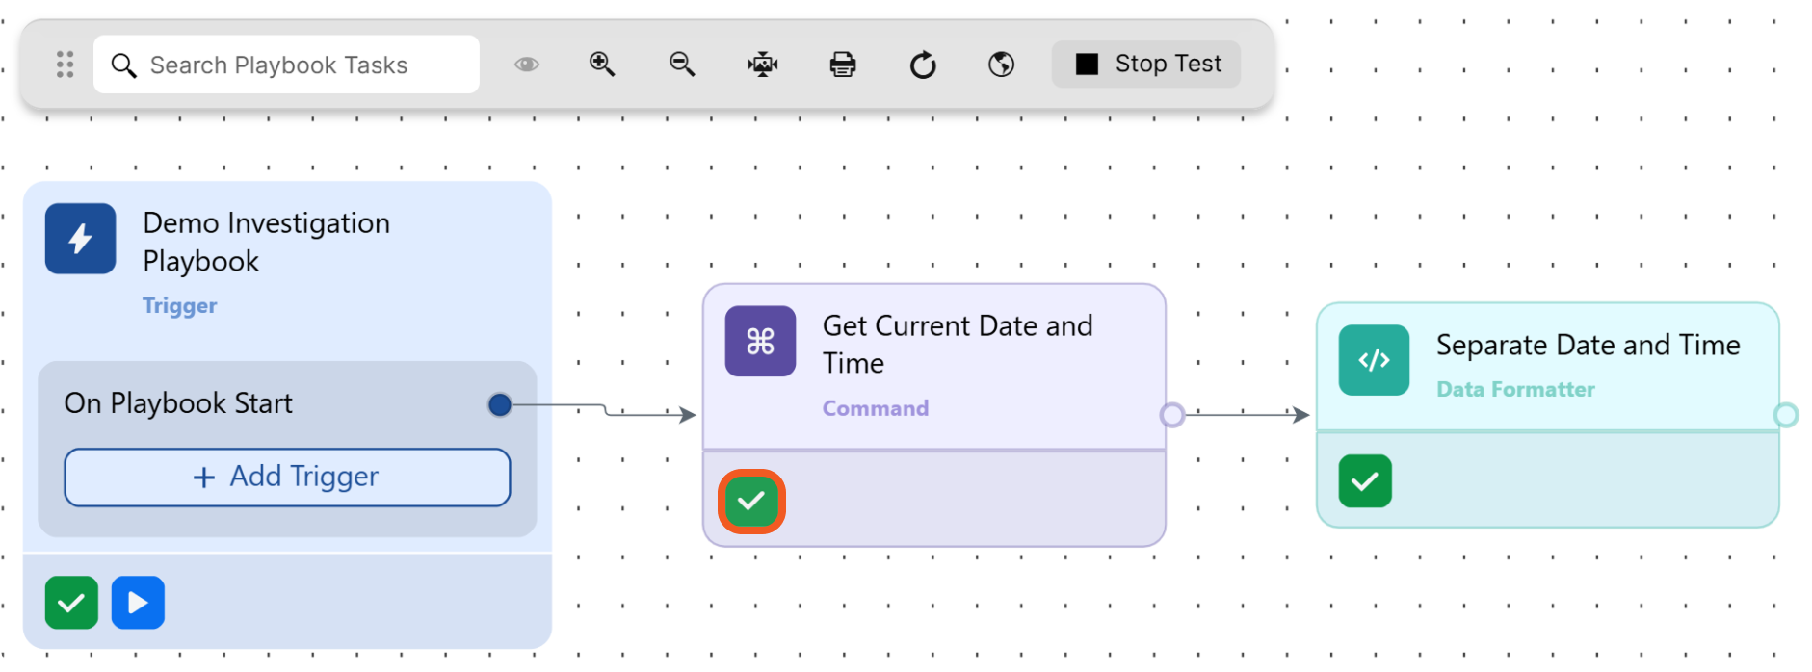
Task: Grab the toolbar drag handle dots
Action: (65, 65)
